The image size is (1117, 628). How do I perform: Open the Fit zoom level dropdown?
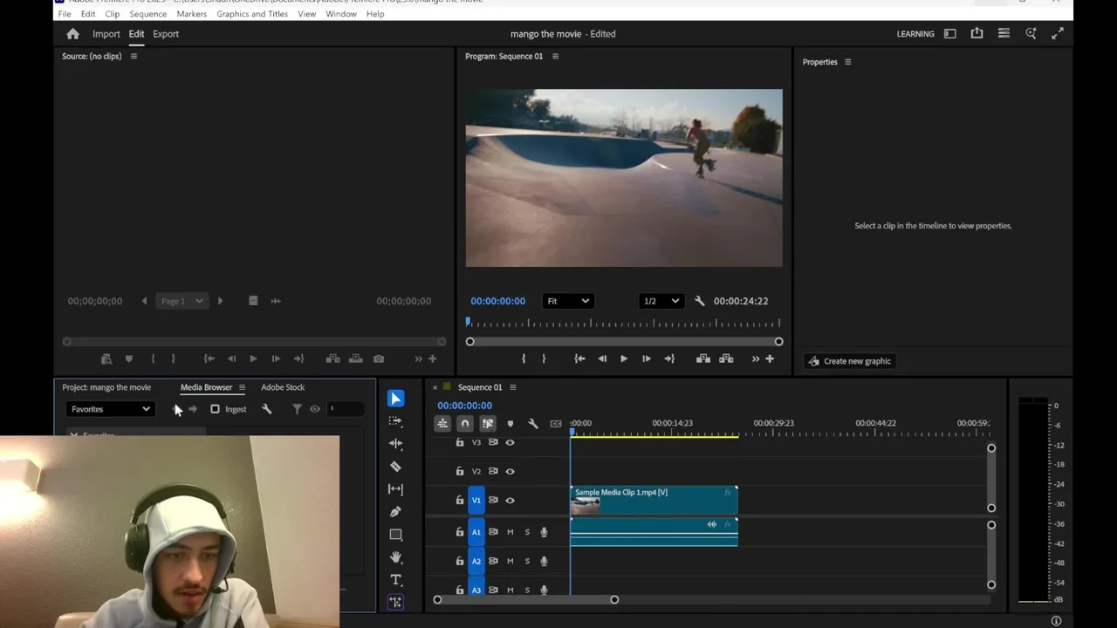click(x=567, y=301)
